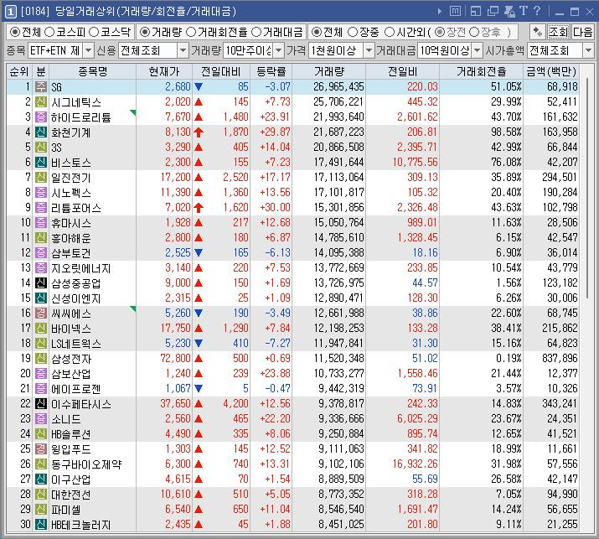Click the 증 badge beside 하이드로리튬
This screenshot has width=599, height=539.
pyautogui.click(x=41, y=117)
